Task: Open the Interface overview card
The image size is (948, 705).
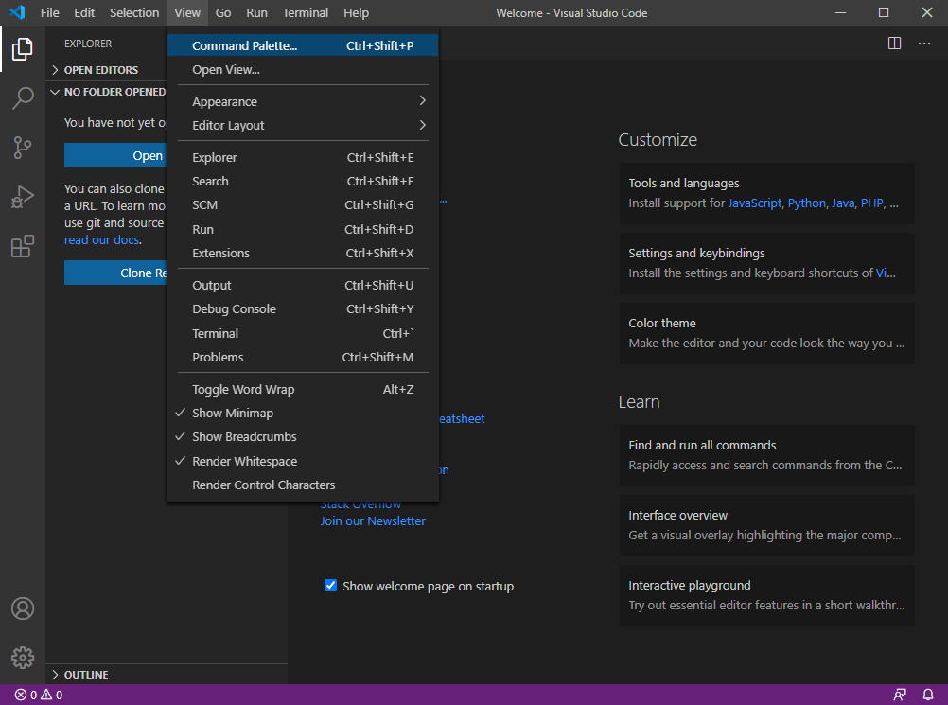Action: 766,525
